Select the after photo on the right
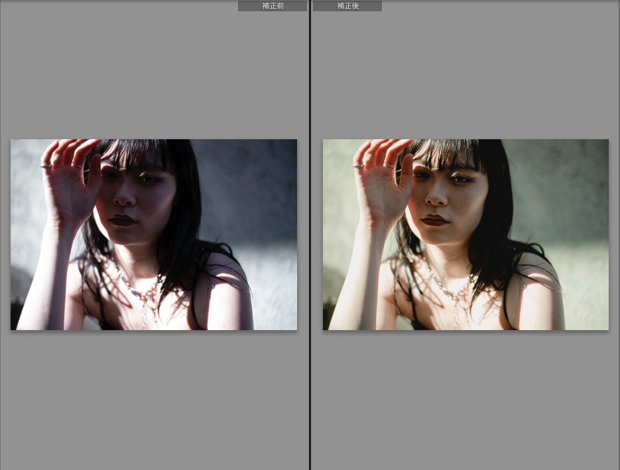620x470 pixels. (x=465, y=235)
